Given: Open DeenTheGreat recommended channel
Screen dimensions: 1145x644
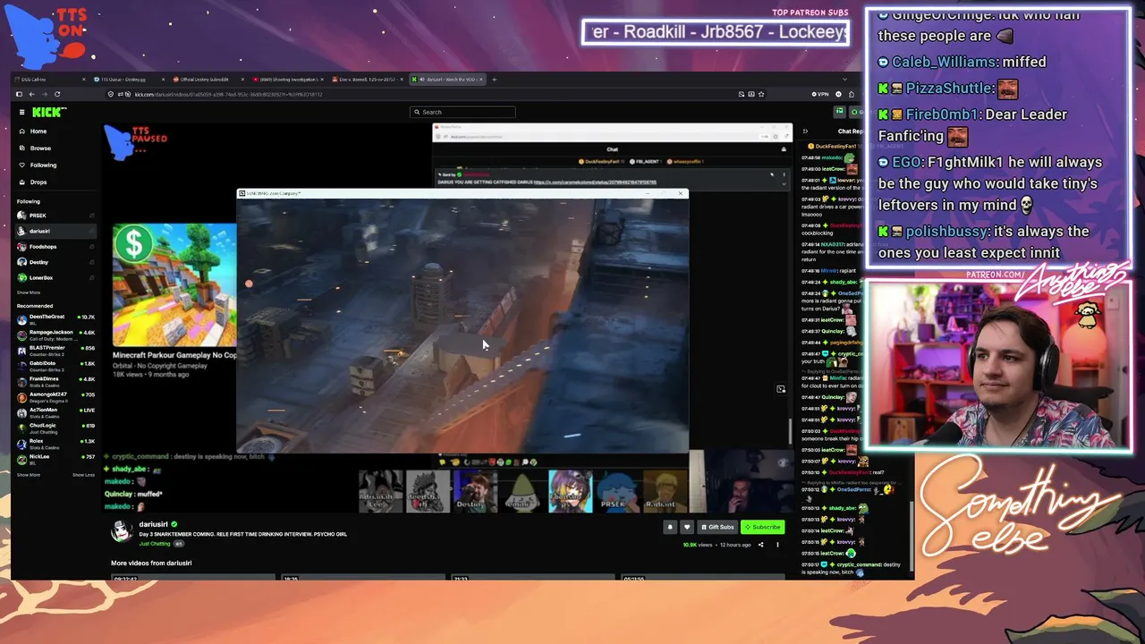Looking at the screenshot, I should pos(55,318).
